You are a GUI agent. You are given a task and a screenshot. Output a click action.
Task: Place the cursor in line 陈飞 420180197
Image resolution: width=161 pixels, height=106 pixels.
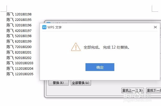click(x=19, y=31)
